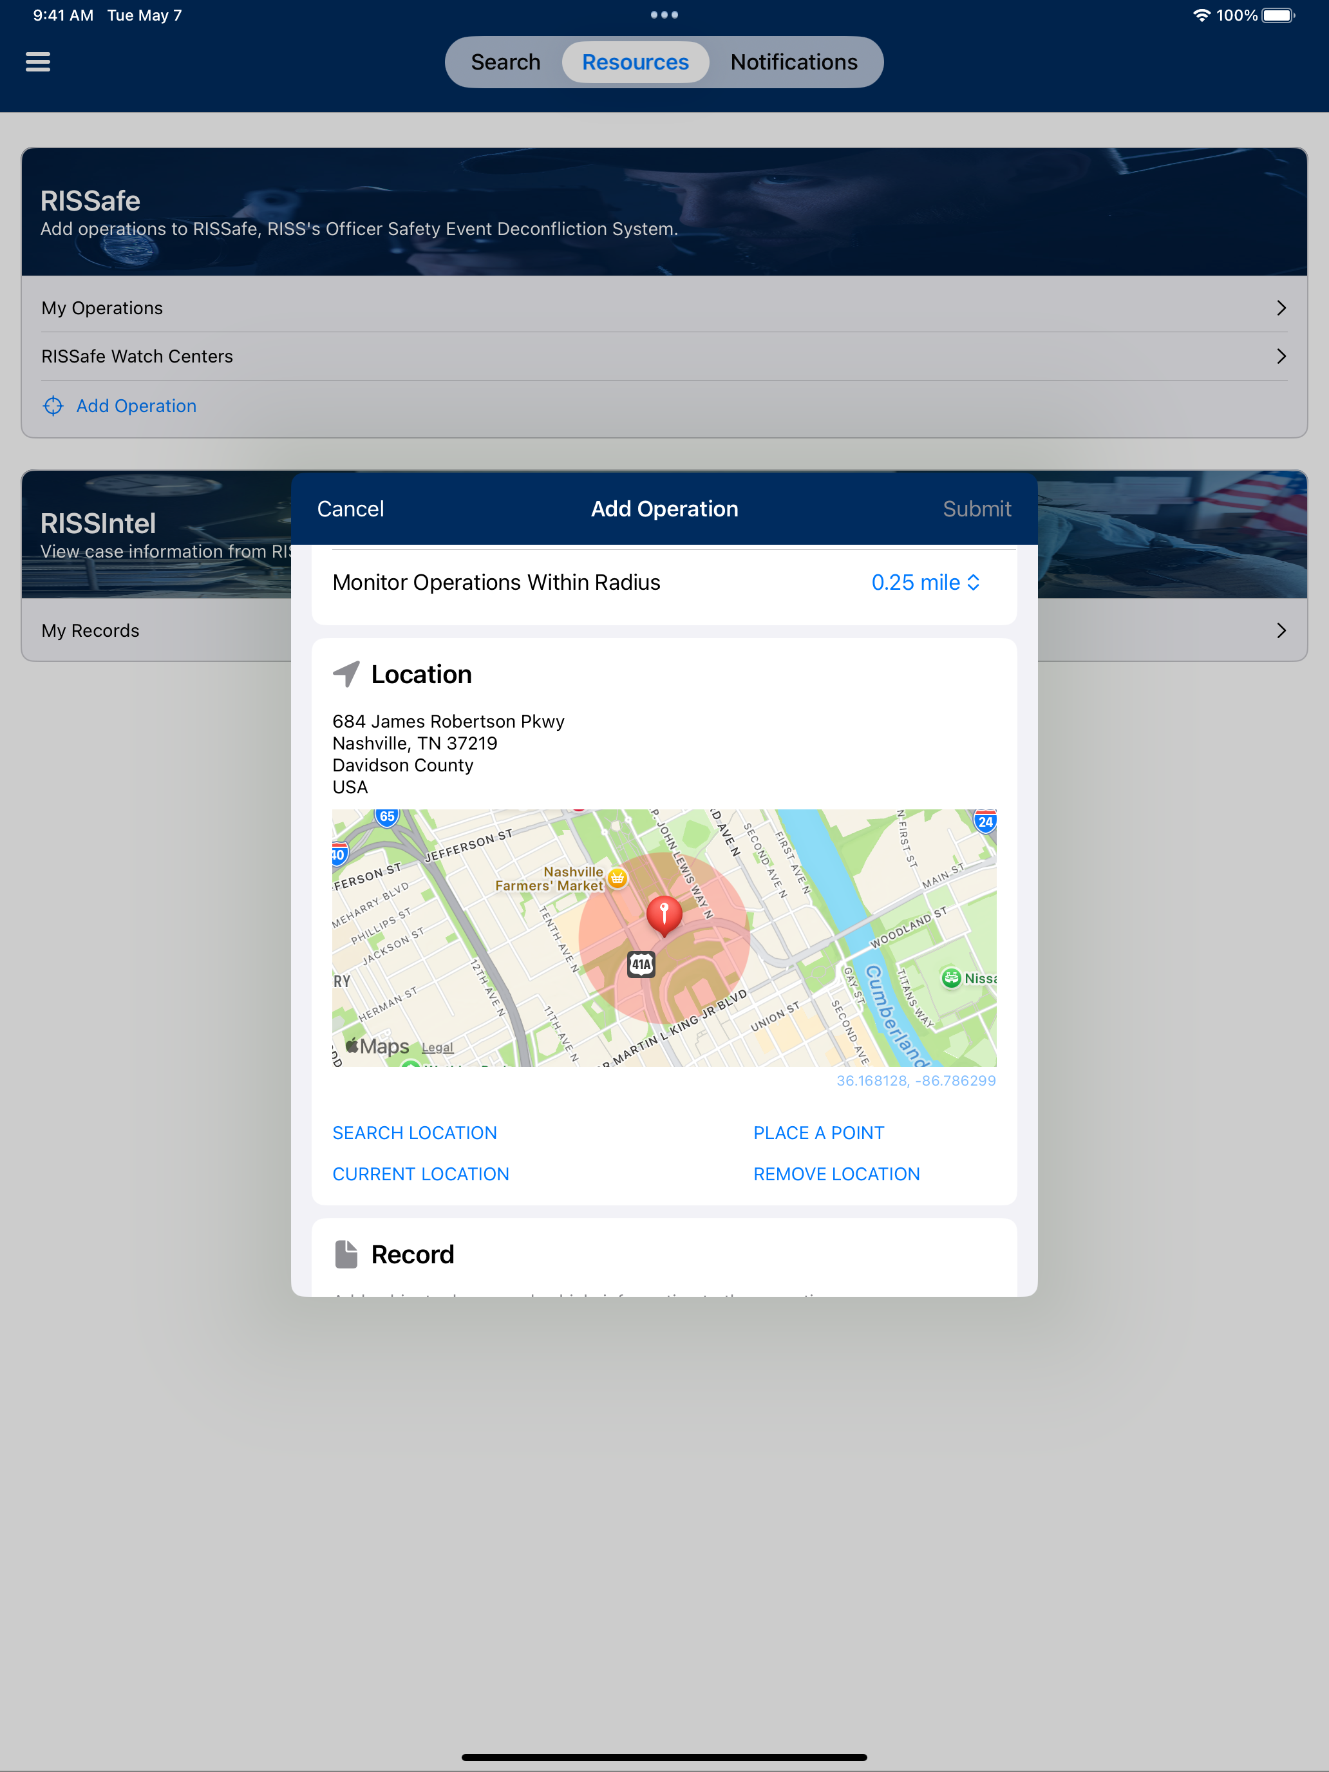Tap the three-dot multitasking indicator
1329x1772 pixels.
point(664,15)
